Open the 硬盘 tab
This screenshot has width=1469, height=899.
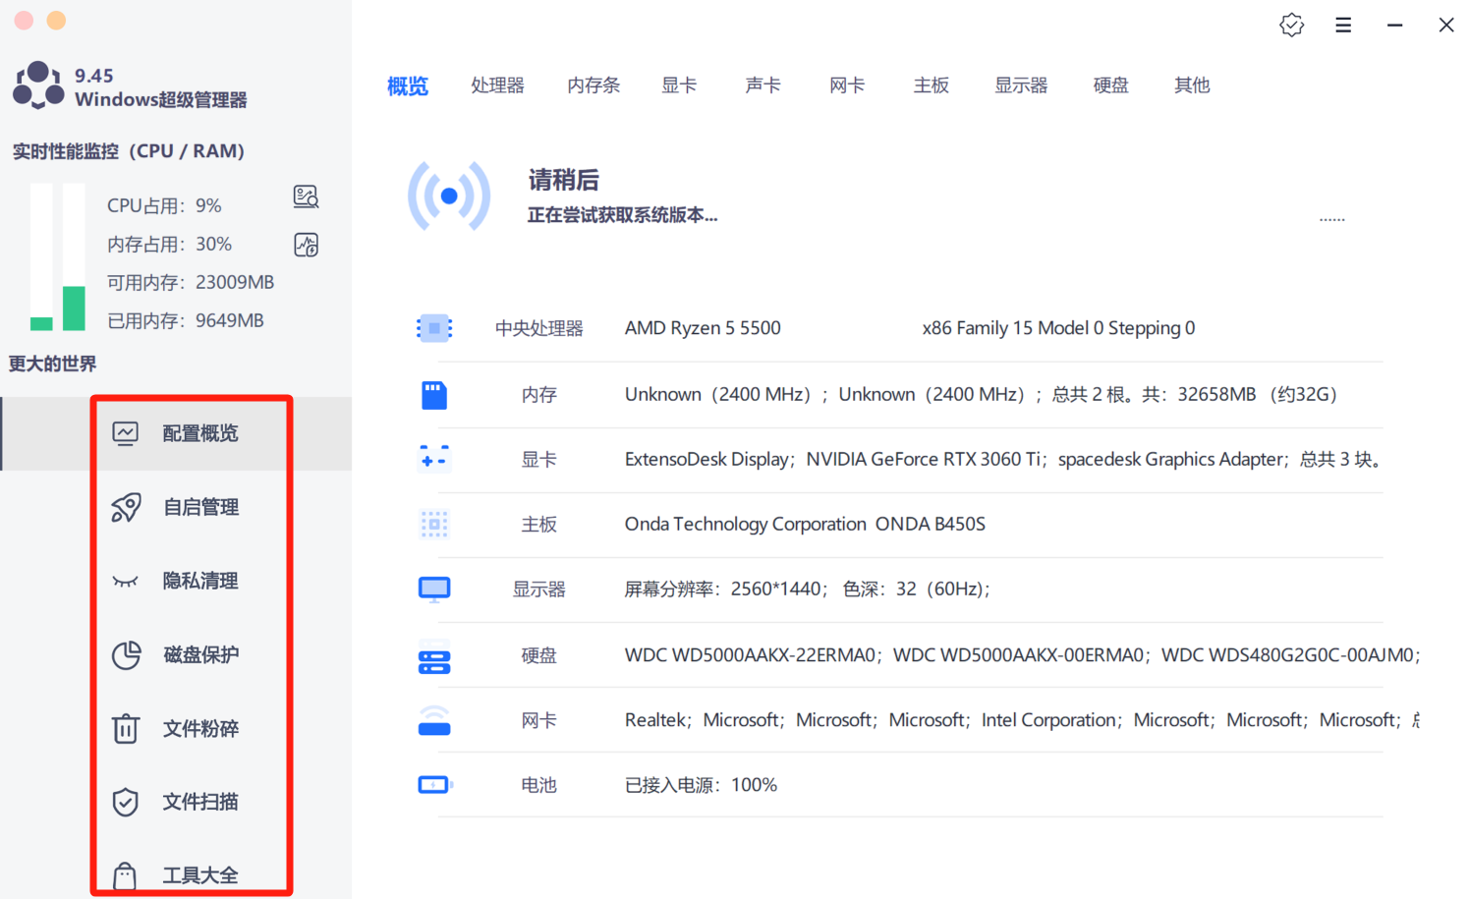[1110, 85]
